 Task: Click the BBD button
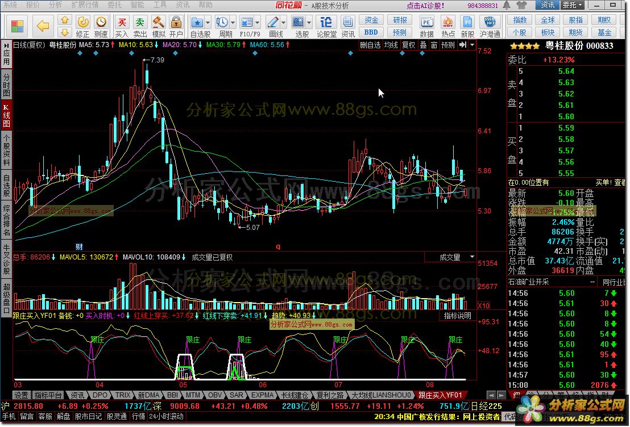(x=371, y=32)
